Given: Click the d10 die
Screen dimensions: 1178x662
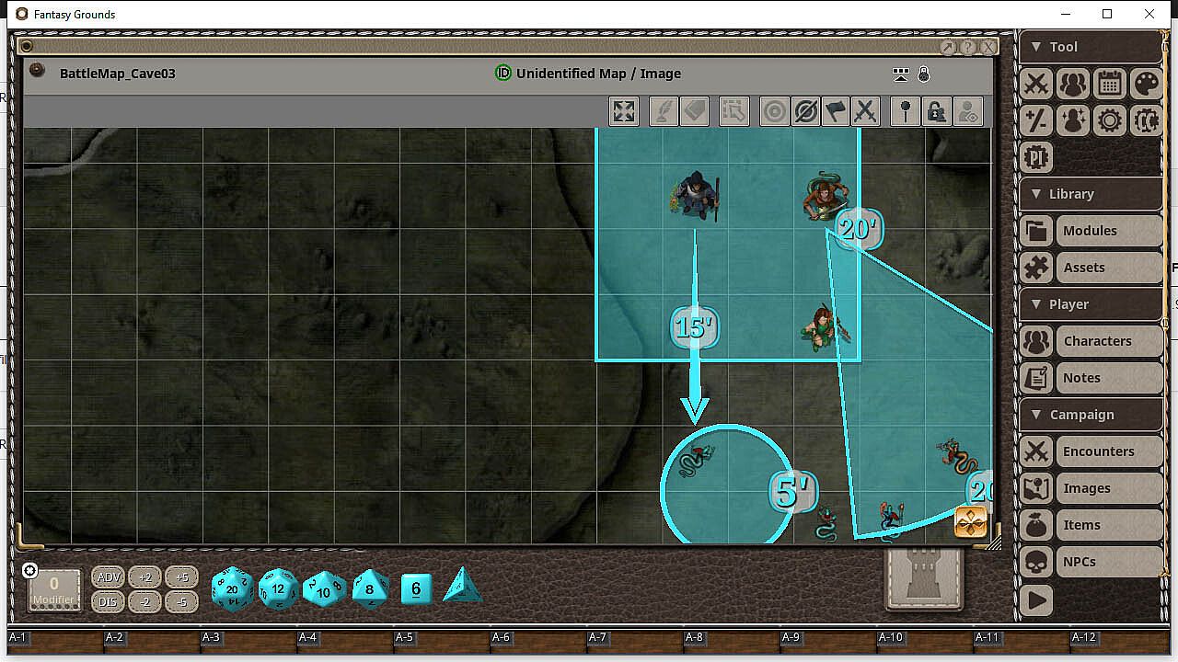Looking at the screenshot, I should 325,588.
